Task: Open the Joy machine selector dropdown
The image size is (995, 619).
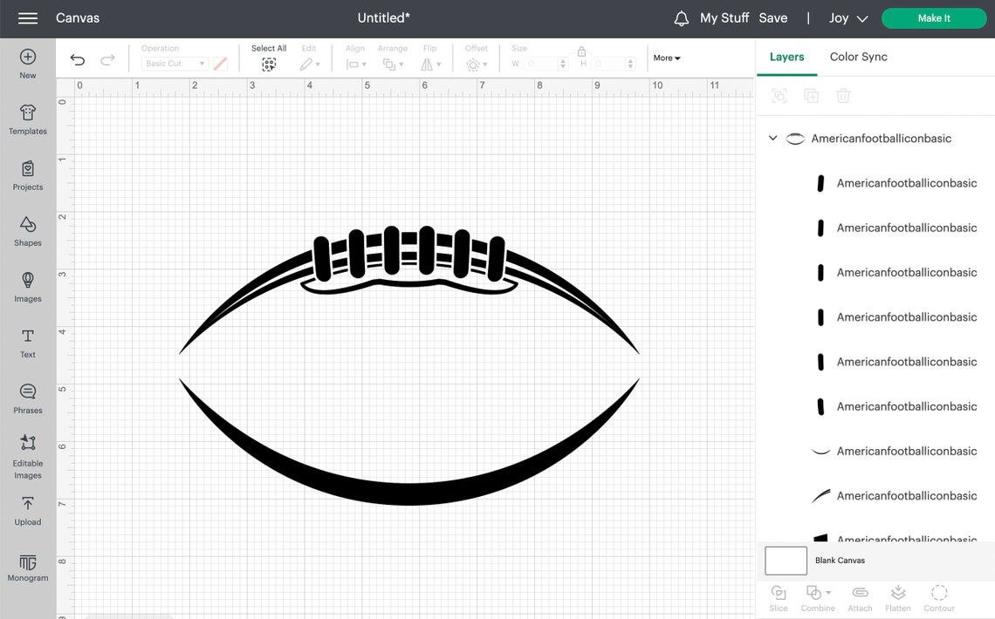Action: pos(846,17)
